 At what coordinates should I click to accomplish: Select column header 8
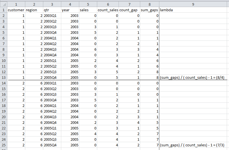149,5
